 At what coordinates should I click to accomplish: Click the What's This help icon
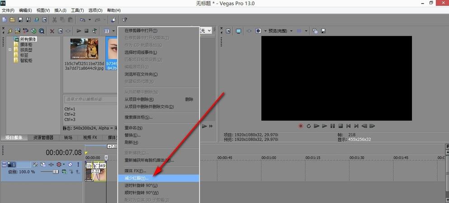pos(124,20)
